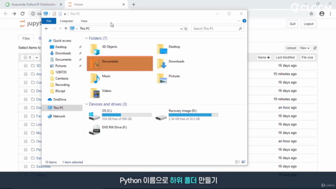Image resolution: width=336 pixels, height=189 pixels.
Task: Refresh the Explorer address bar
Action: tap(186, 28)
